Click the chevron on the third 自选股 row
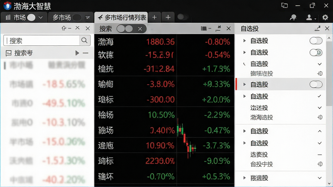Viewport: 333px width, 187px height. [x=320, y=64]
